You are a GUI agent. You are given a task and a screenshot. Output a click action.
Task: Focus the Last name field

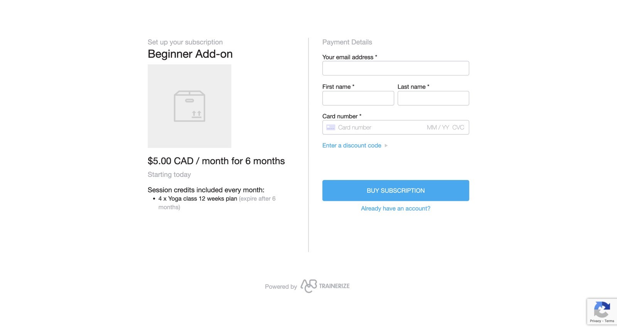tap(433, 98)
